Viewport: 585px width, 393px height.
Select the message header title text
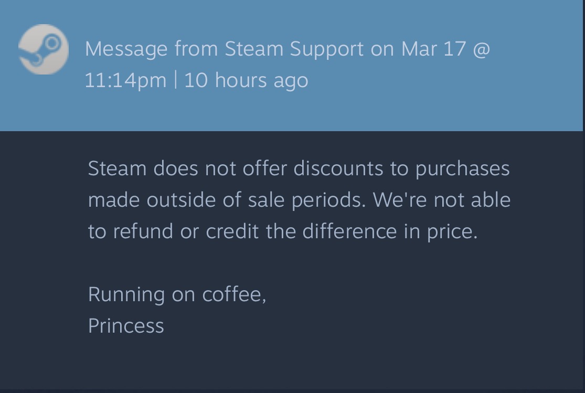point(288,63)
